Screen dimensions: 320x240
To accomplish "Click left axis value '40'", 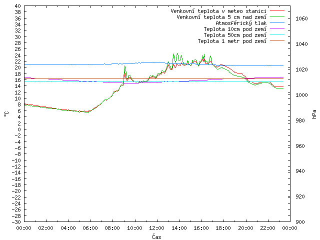I will [x=18, y=6].
